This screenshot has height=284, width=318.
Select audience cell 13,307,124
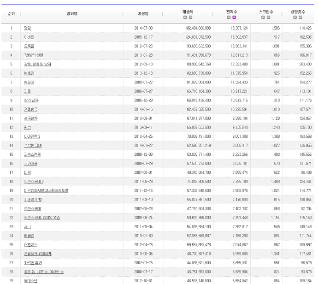click(x=239, y=28)
